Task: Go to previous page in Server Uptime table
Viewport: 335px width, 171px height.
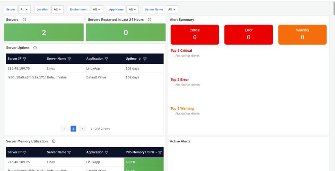Action: (x=64, y=129)
